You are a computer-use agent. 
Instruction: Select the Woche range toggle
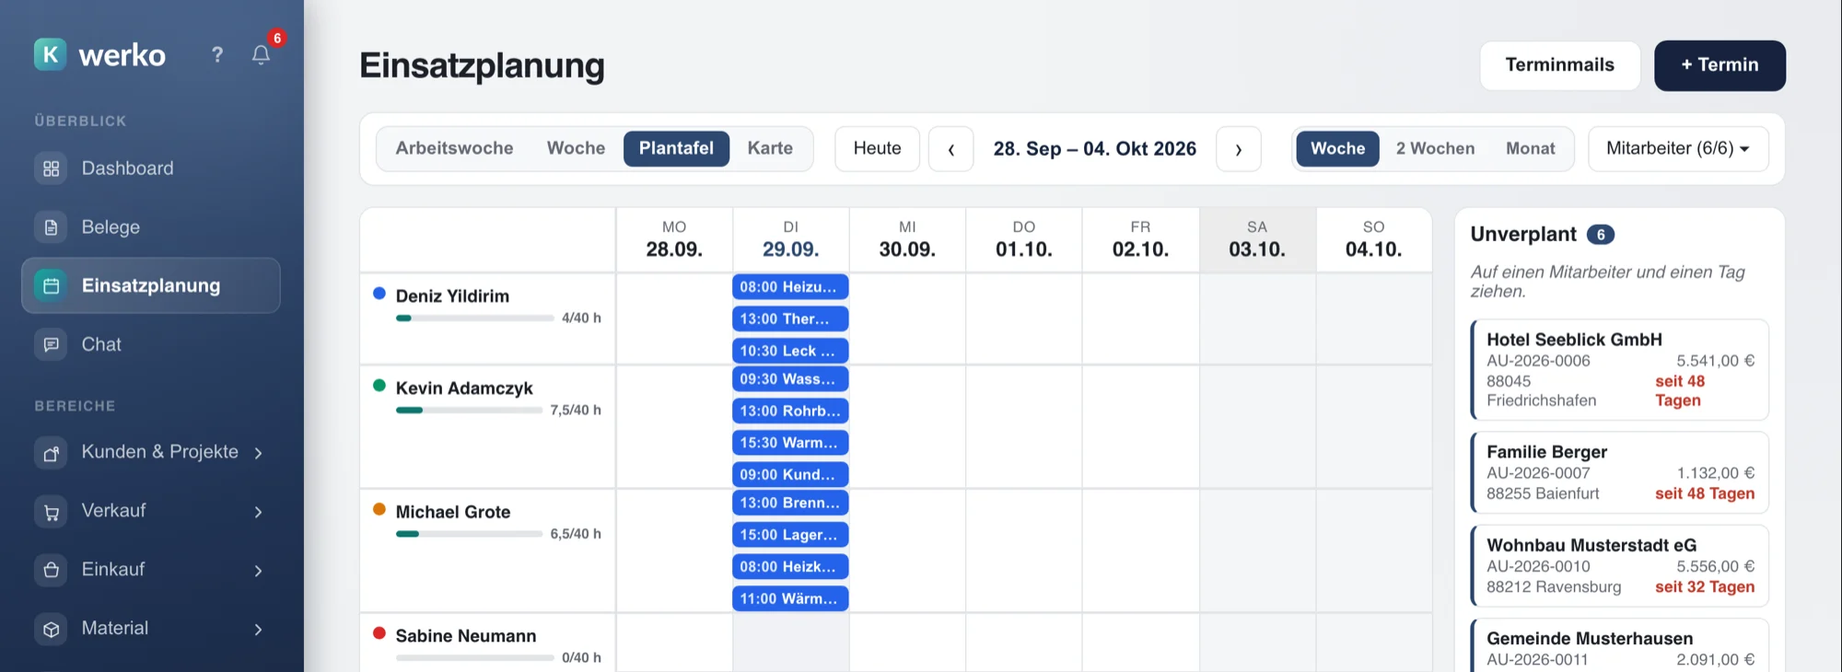(x=1337, y=149)
